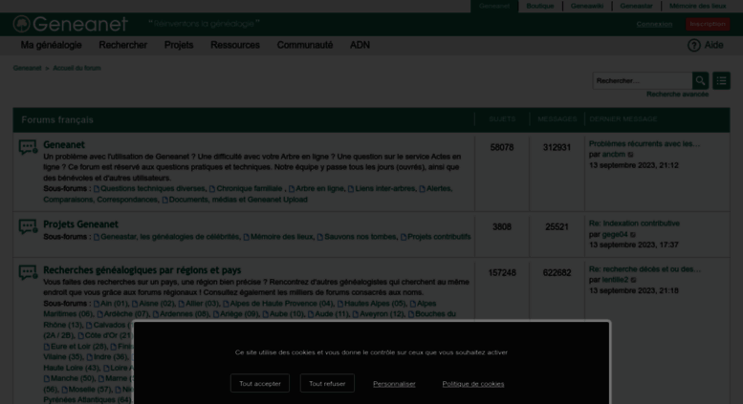Screen dimensions: 743x404
Task: Click Geneanet breadcrumb link
Action: [27, 68]
